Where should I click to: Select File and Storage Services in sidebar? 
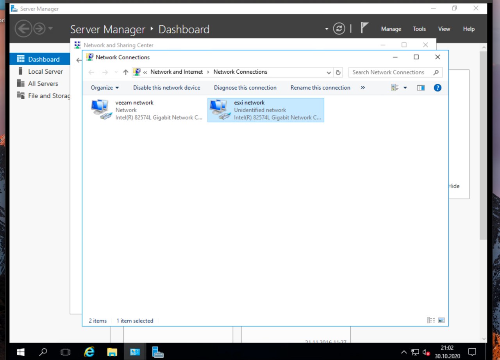(40, 96)
